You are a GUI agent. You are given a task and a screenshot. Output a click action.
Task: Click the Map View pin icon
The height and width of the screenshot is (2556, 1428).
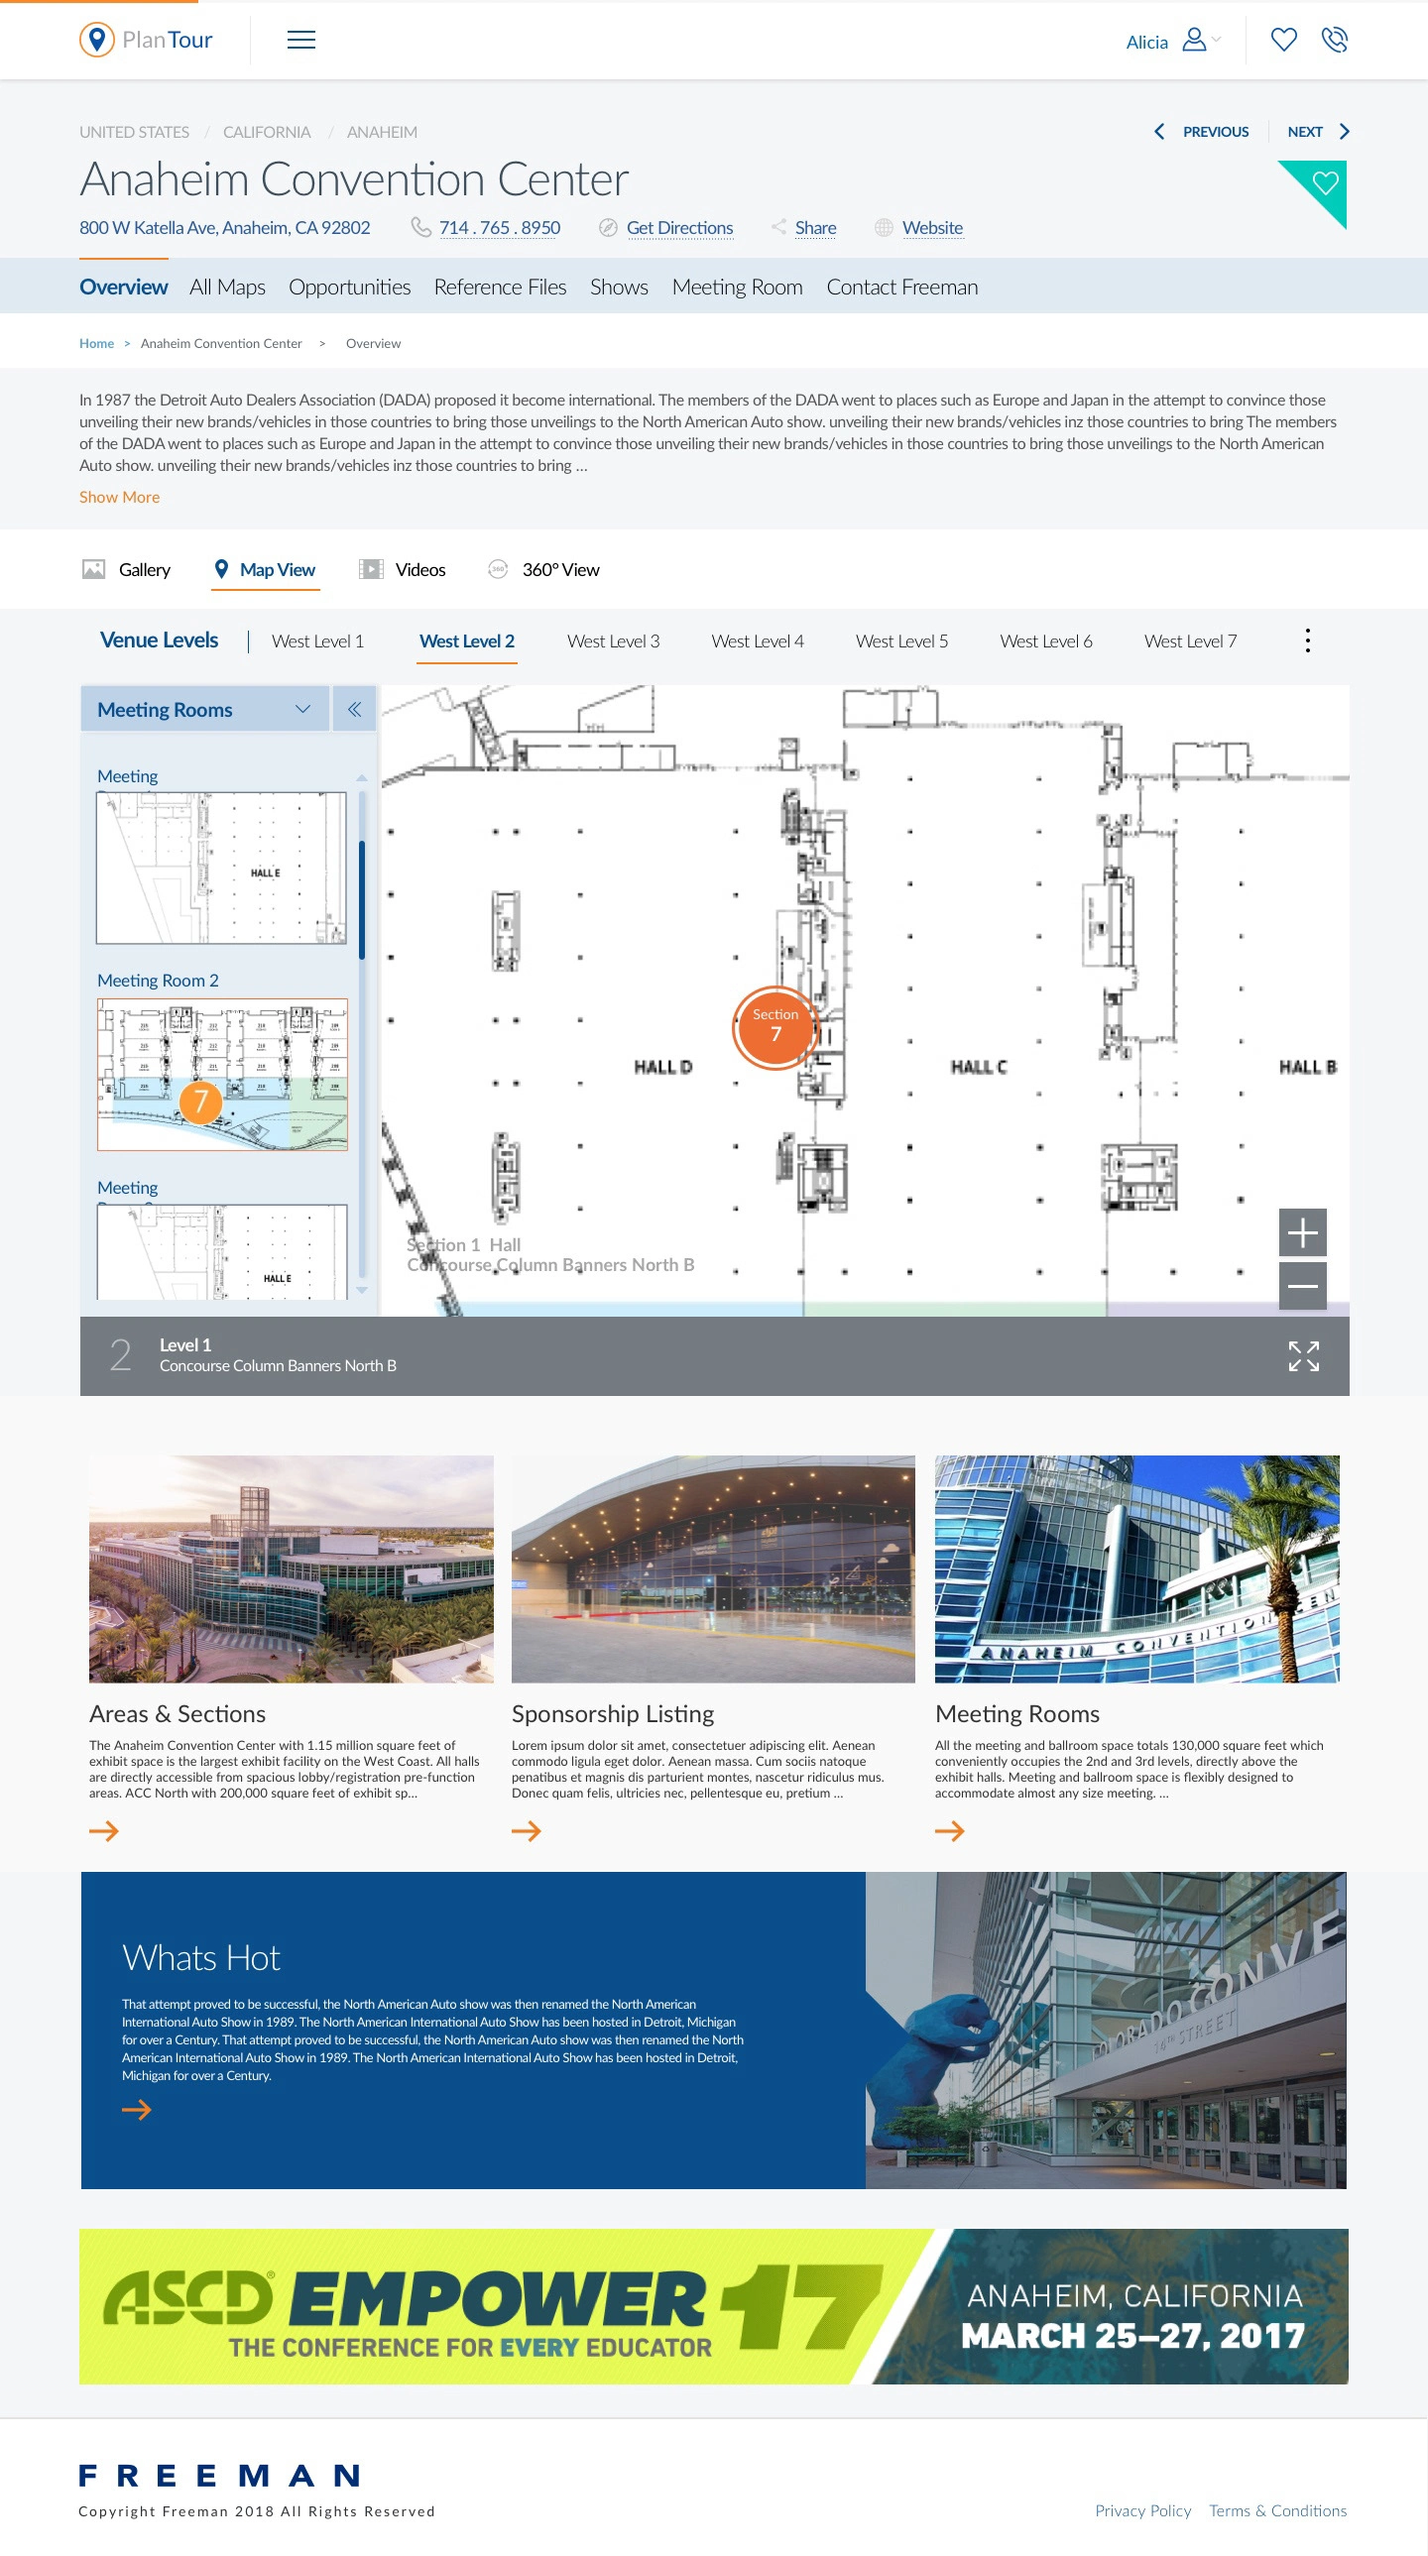point(221,568)
